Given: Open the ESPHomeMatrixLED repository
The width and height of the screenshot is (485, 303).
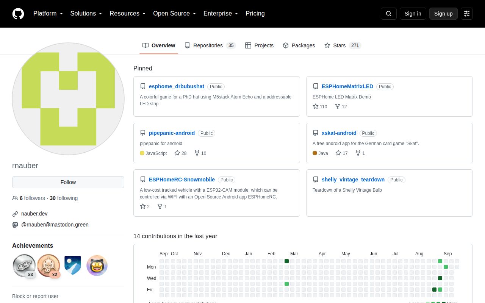Looking at the screenshot, I should [347, 86].
